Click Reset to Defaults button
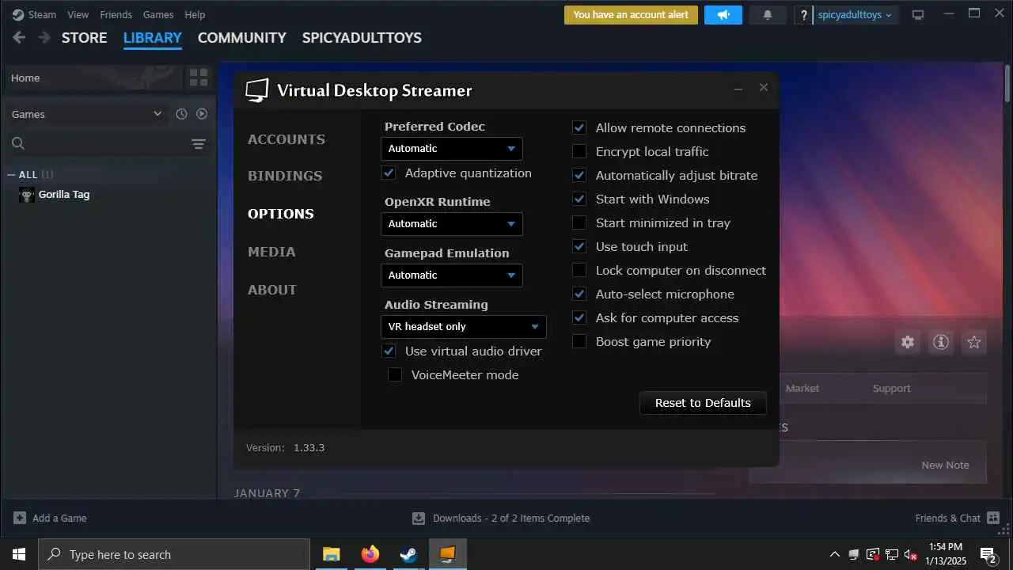1013x570 pixels. 703,402
